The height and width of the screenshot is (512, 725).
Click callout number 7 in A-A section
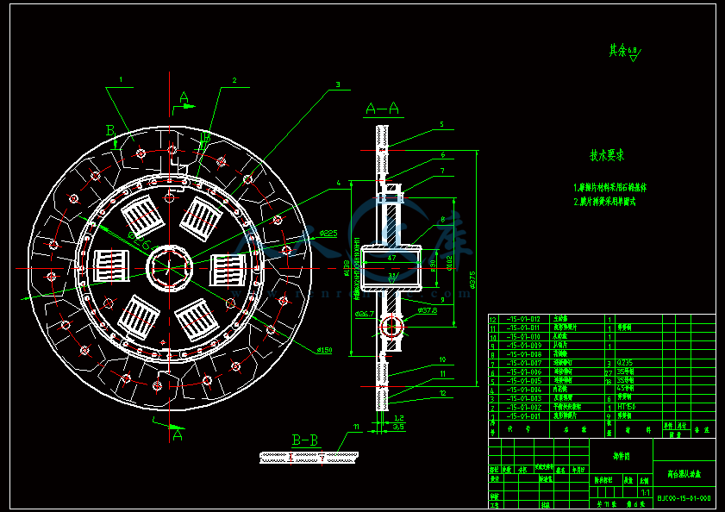click(442, 172)
